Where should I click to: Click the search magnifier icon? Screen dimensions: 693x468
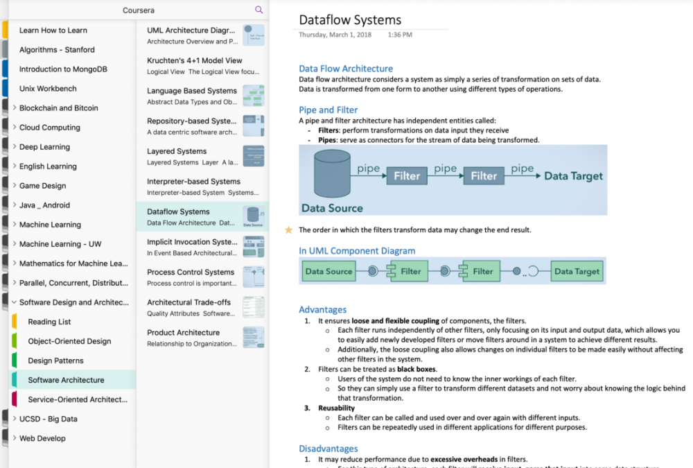pos(259,10)
